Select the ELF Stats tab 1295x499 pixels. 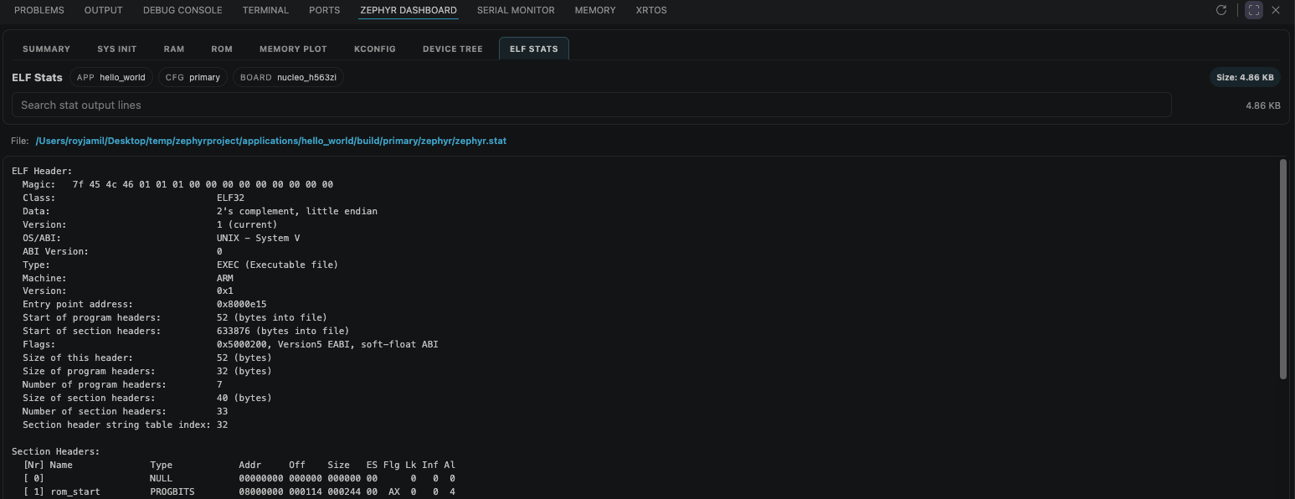coord(534,49)
